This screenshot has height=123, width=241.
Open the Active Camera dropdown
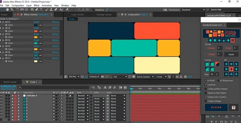(145, 77)
